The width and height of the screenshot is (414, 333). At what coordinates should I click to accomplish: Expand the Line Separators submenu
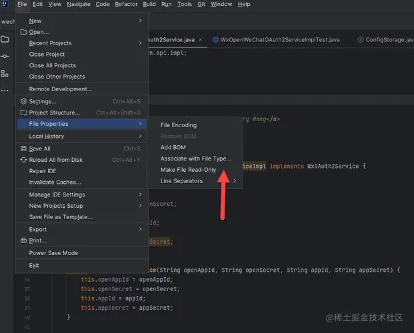(x=235, y=180)
